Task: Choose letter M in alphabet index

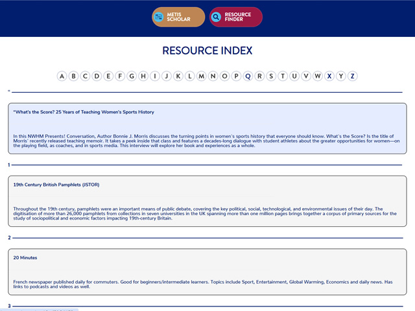Action: click(x=202, y=76)
